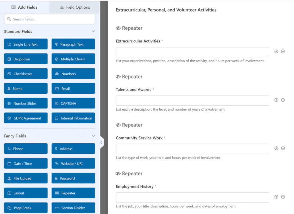Remove a row from Talents and Awards repeater
The width and height of the screenshot is (294, 214).
pos(283,100)
